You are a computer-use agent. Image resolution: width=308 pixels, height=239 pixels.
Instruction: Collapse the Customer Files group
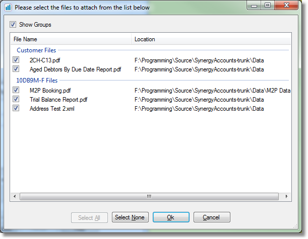pyautogui.click(x=36, y=50)
